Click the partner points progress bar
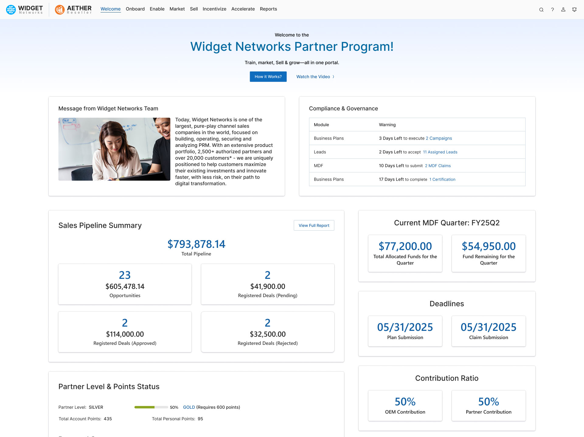The height and width of the screenshot is (437, 584). [151, 407]
